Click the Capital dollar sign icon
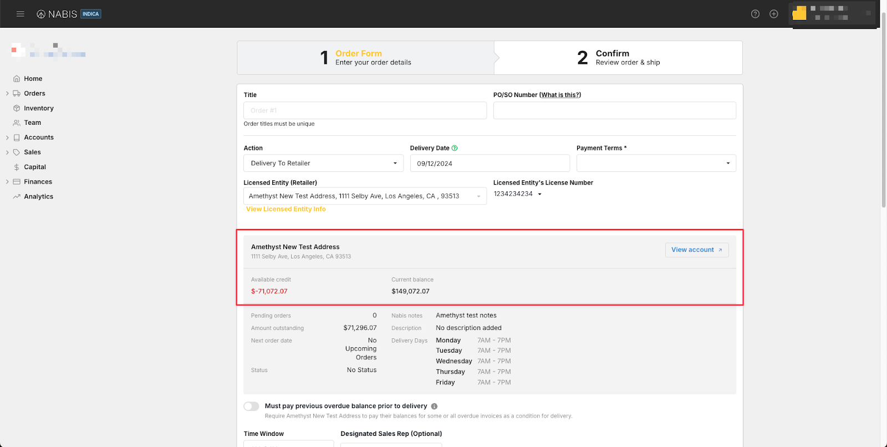 click(x=17, y=167)
